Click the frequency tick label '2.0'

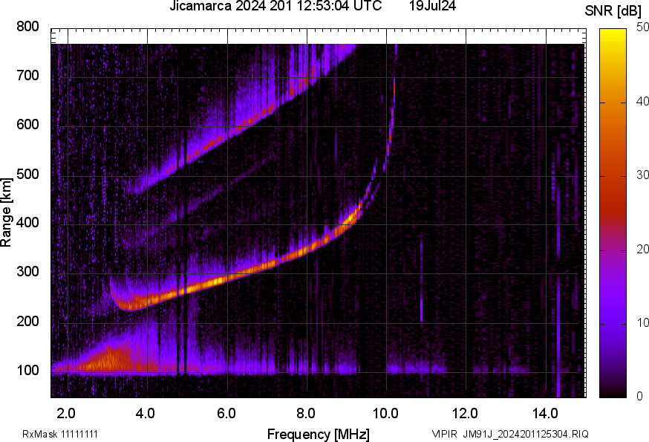coord(66,414)
